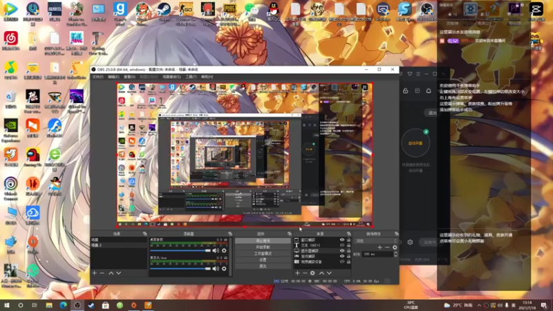Screen dimensions: 553x311
Task: Select 场景 2 in Scenes list
Action: click(119, 245)
